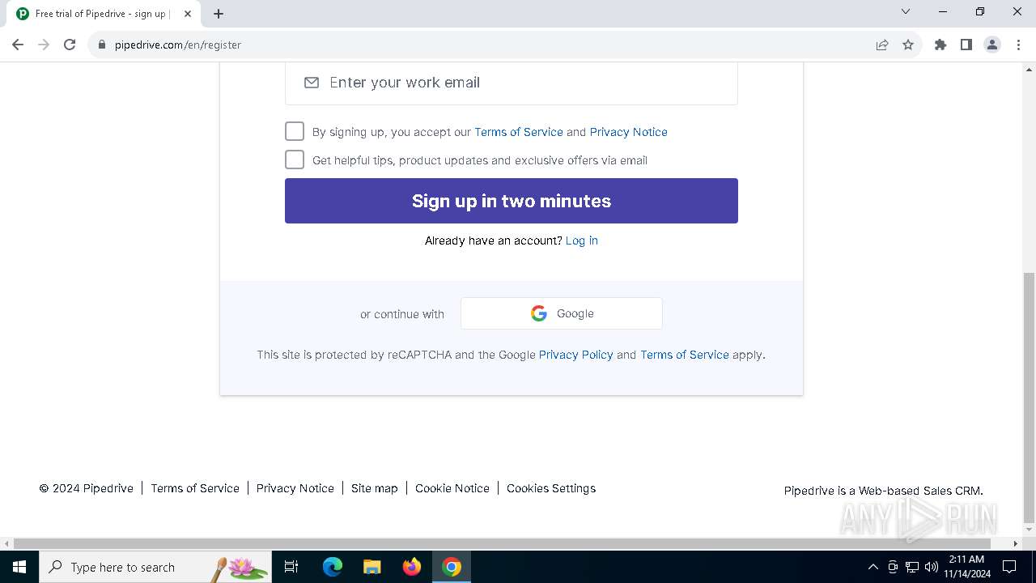The height and width of the screenshot is (583, 1036).
Task: Share this page via the address bar icon
Action: pyautogui.click(x=882, y=45)
